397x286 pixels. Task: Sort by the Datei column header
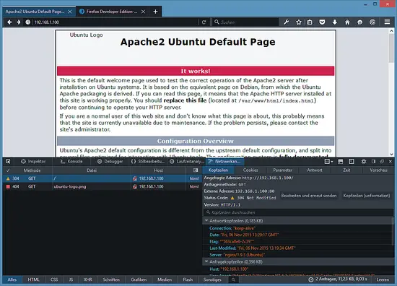[x=92, y=170]
